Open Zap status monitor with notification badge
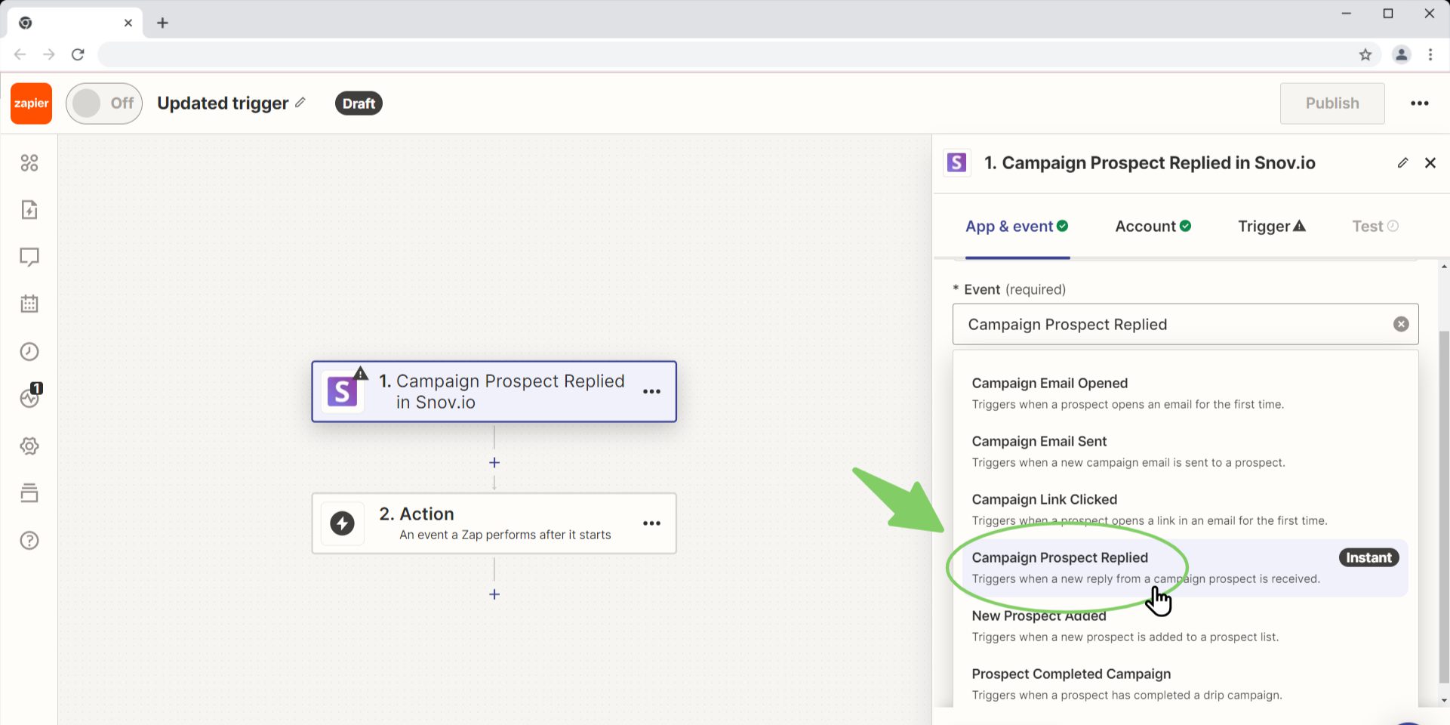This screenshot has height=725, width=1450. point(29,399)
